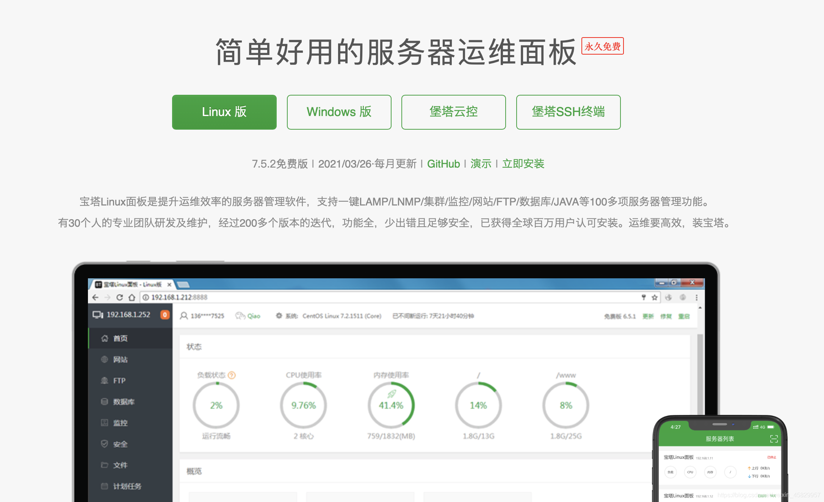Click the 2% load status gauge
Viewport: 824px width, 502px height.
tap(216, 405)
